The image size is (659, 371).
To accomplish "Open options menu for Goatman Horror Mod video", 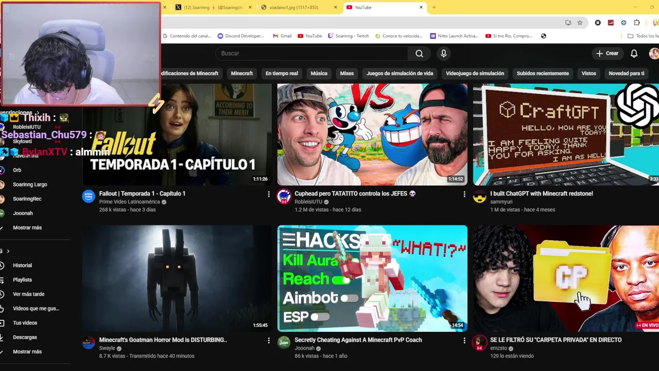I will [268, 341].
